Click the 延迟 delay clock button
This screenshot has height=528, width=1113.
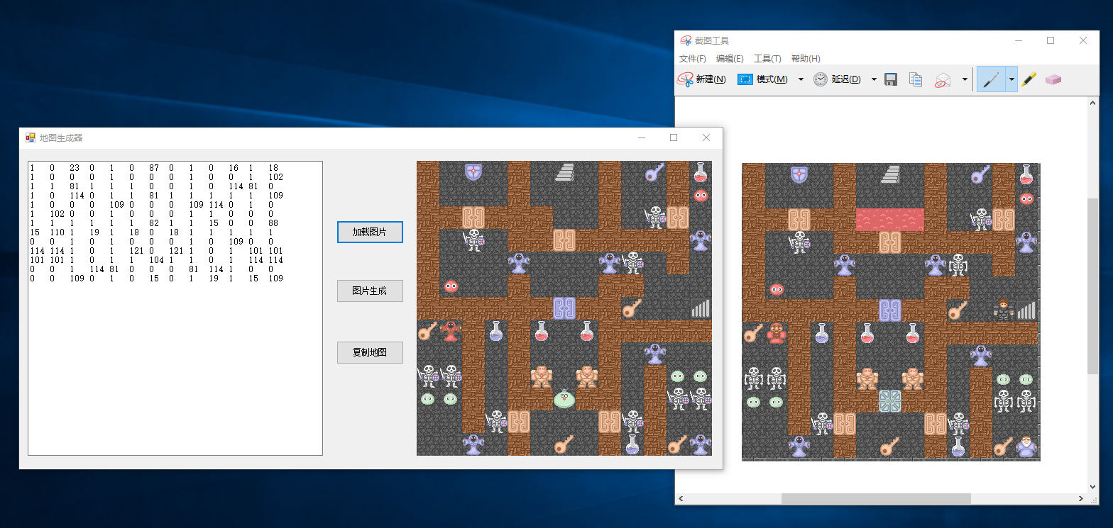click(838, 79)
